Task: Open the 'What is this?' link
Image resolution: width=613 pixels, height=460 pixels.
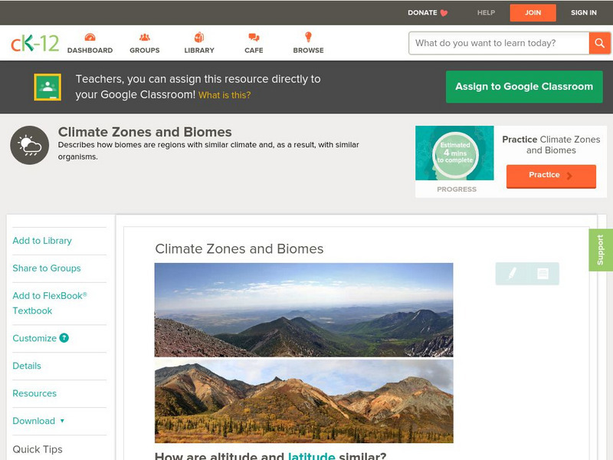Action: [x=225, y=95]
